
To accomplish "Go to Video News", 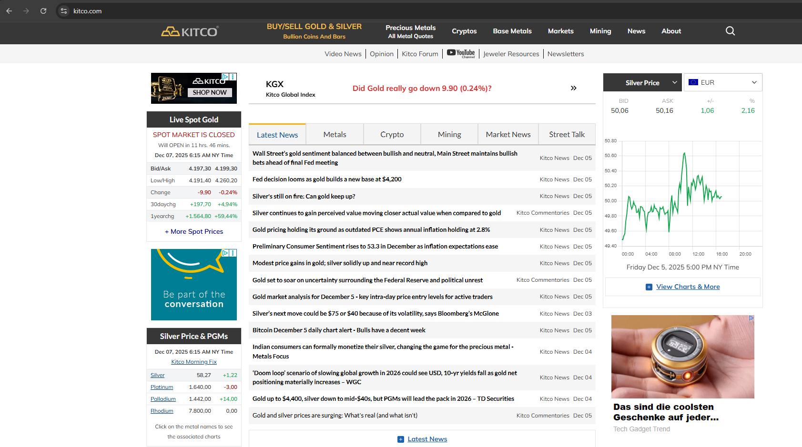I will 343,54.
